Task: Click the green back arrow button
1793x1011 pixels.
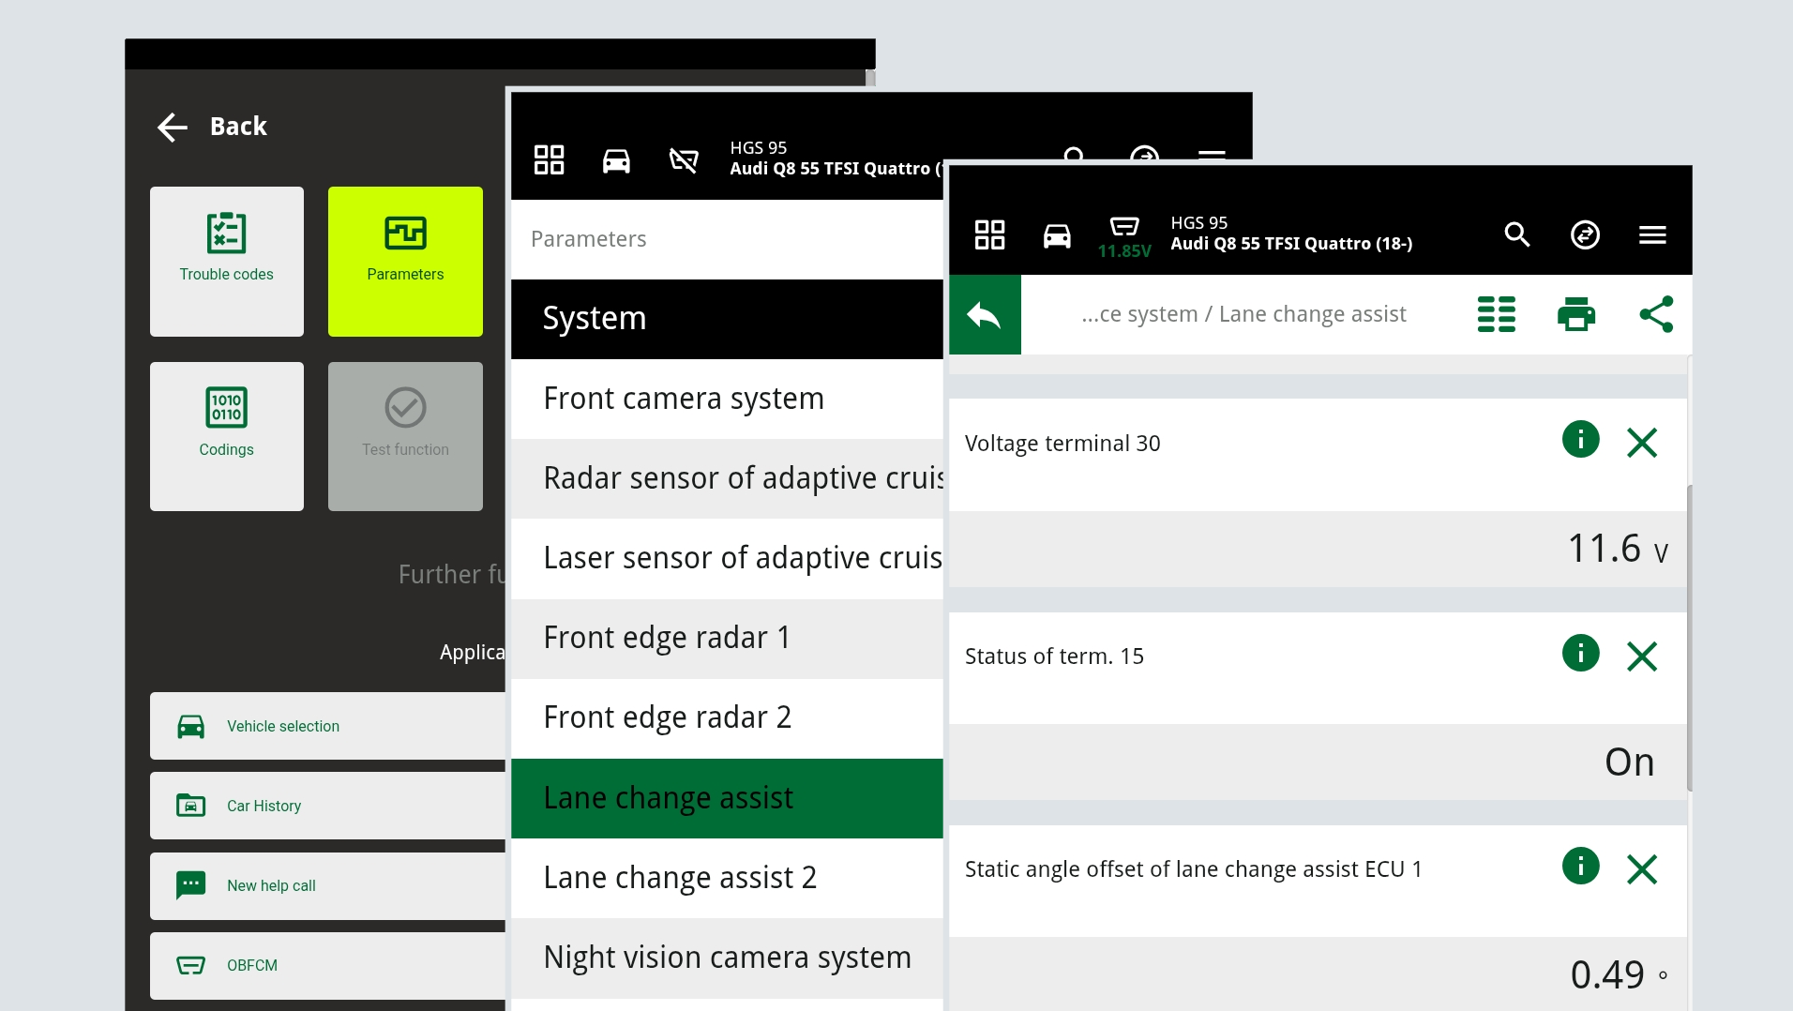Action: (x=985, y=315)
